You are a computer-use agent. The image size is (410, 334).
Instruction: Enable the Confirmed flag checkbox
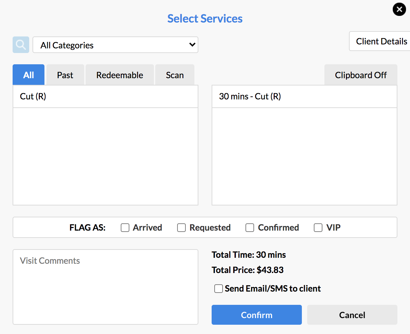click(x=250, y=228)
